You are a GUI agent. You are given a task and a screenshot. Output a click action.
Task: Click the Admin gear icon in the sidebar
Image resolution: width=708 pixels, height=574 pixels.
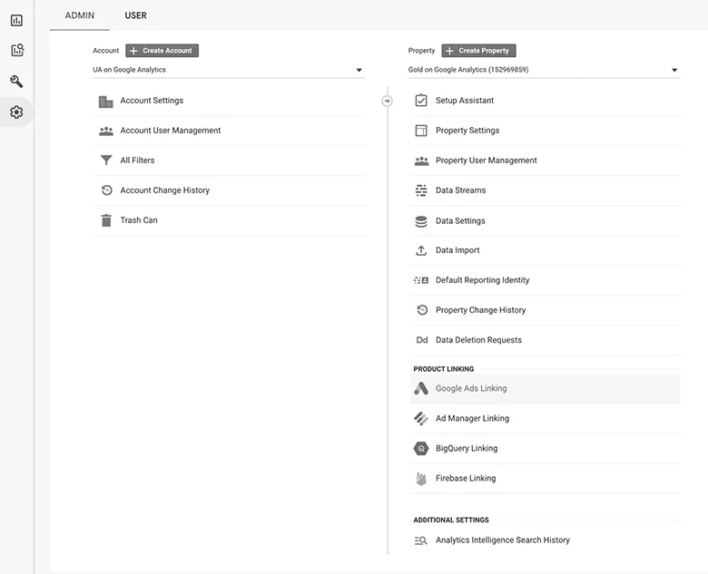[16, 112]
